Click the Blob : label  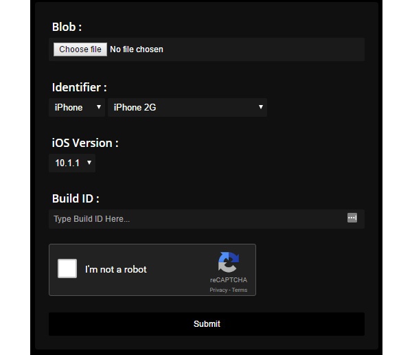(x=67, y=27)
